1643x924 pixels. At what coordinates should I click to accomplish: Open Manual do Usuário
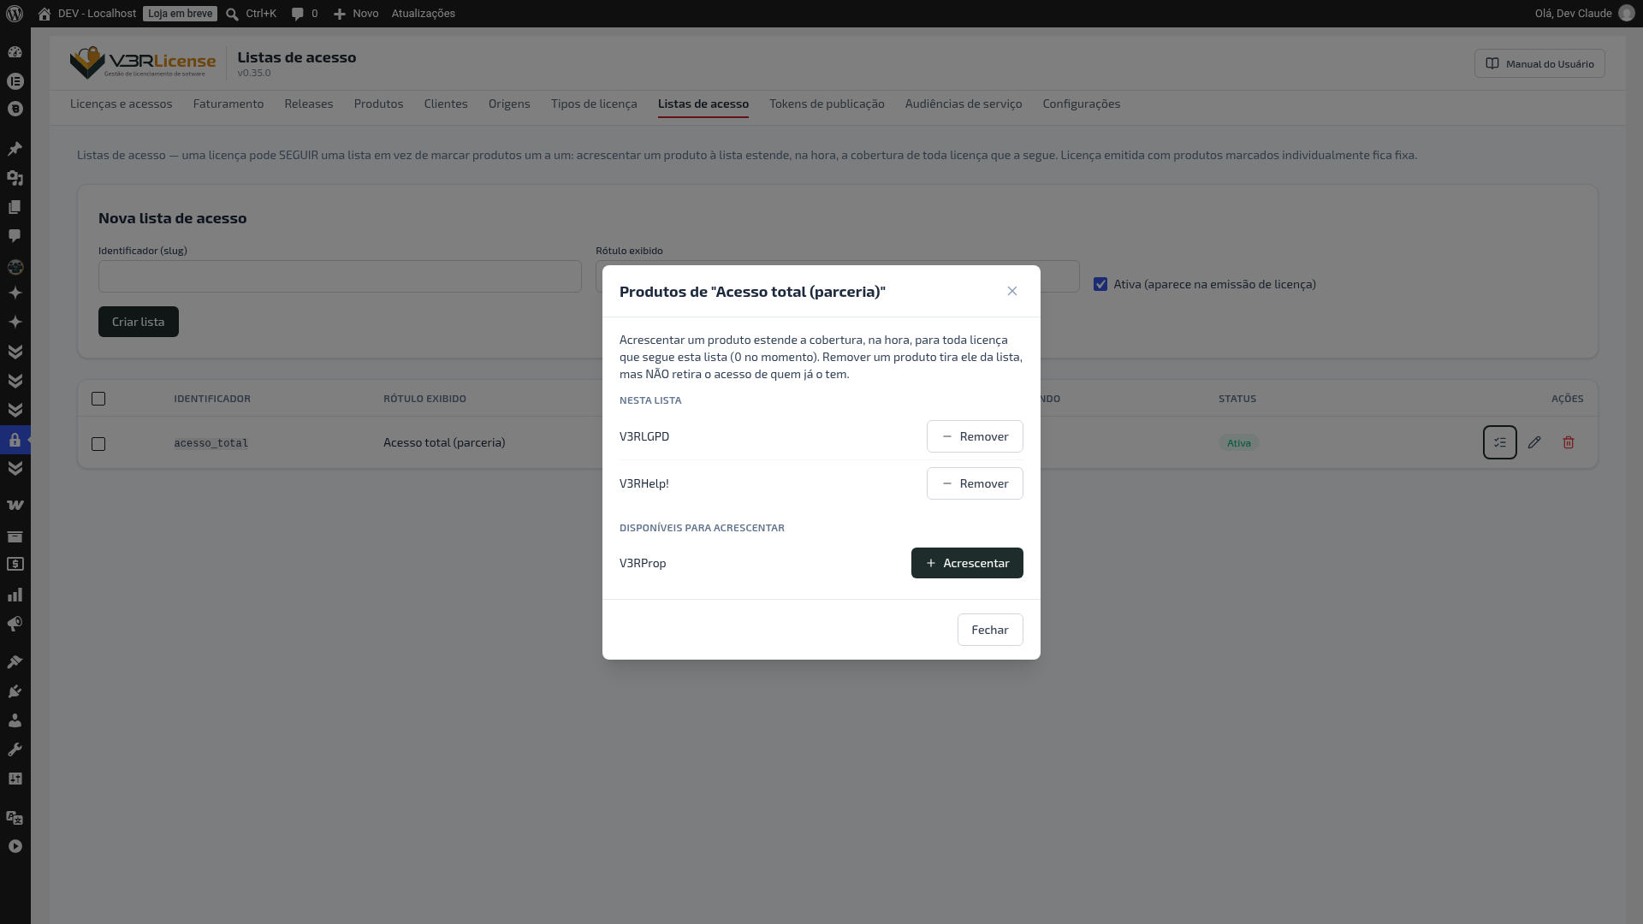coord(1539,63)
